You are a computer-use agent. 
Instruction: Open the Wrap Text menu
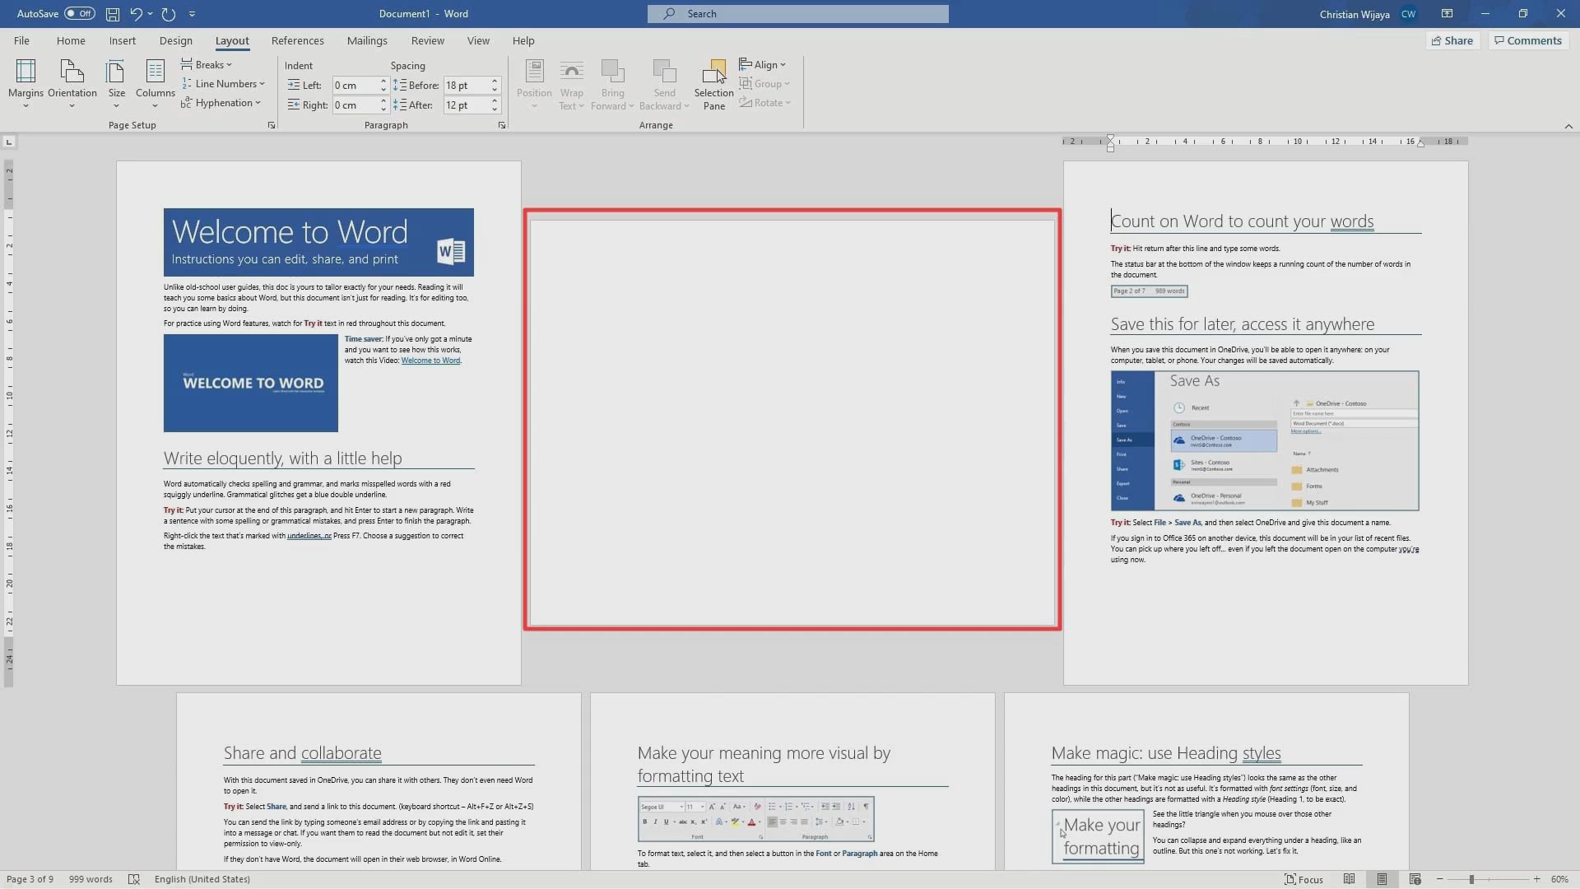coord(571,84)
